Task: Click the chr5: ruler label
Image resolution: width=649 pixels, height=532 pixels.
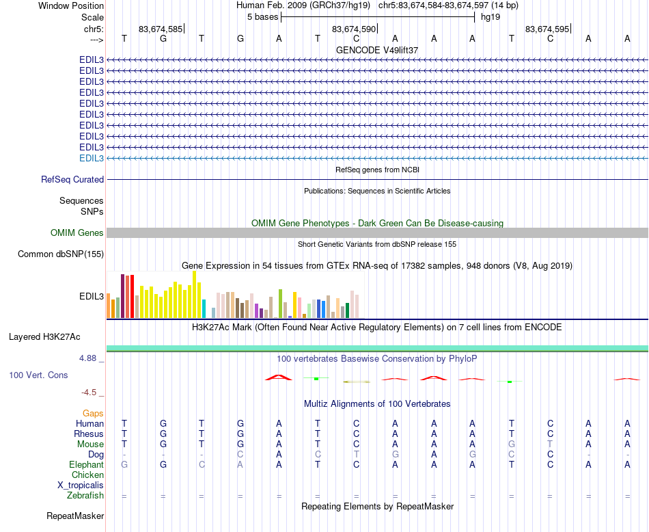Action: point(94,29)
